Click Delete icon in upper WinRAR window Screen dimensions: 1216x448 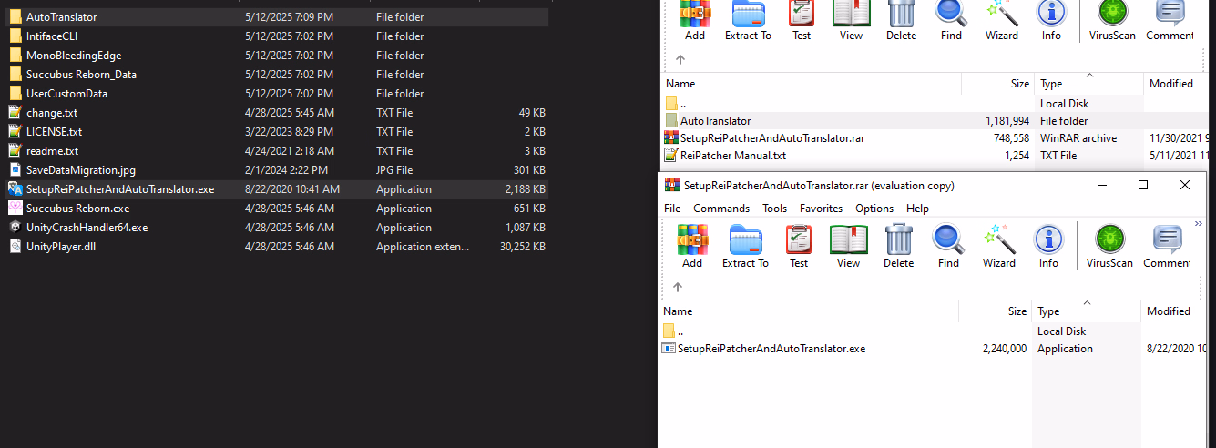(x=901, y=20)
